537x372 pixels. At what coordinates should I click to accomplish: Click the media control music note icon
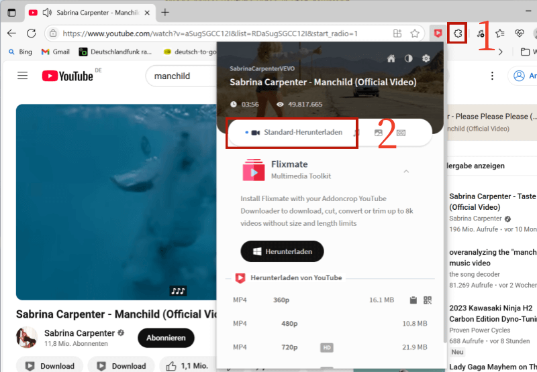pyautogui.click(x=481, y=34)
